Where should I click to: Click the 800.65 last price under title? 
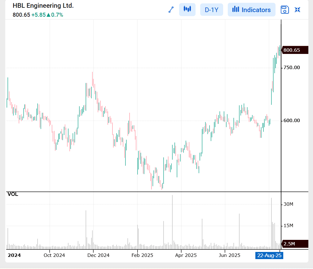pyautogui.click(x=21, y=15)
